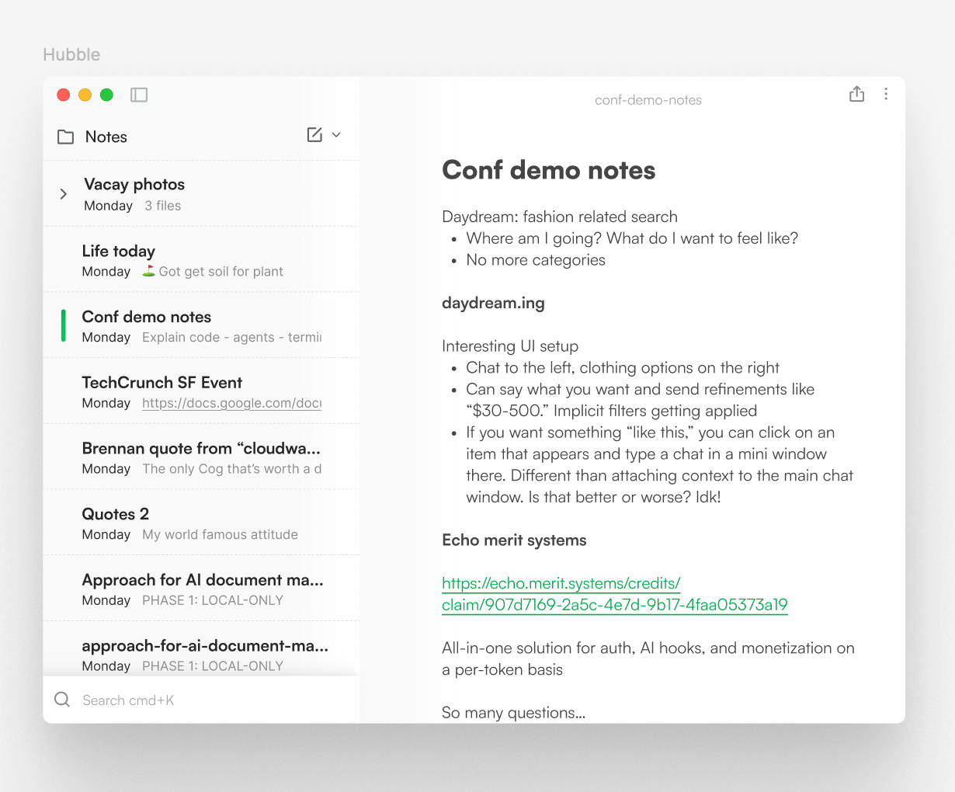This screenshot has height=792, width=955.
Task: Expand the Vacay photos folder chevron
Action: 64,194
